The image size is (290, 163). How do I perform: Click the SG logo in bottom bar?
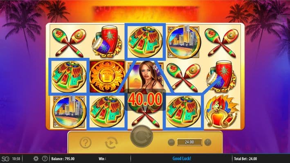(6, 159)
